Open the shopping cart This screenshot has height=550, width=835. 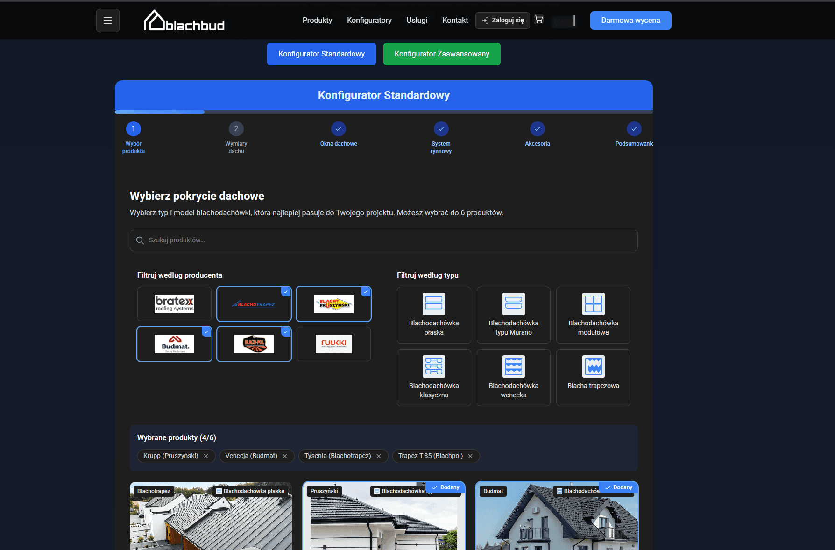(x=539, y=20)
